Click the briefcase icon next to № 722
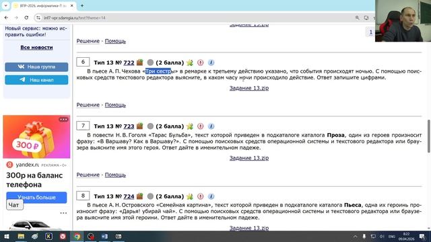Screen dimensions: 431x242 pyautogui.click(x=140, y=63)
